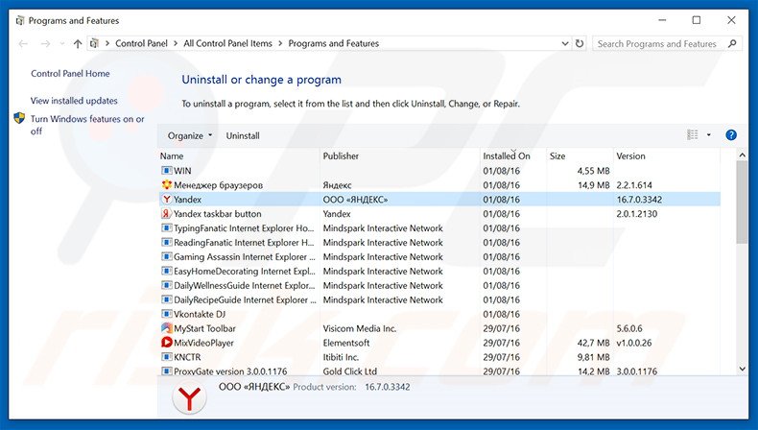Sort by the Publisher column header
The image size is (758, 430).
[400, 155]
